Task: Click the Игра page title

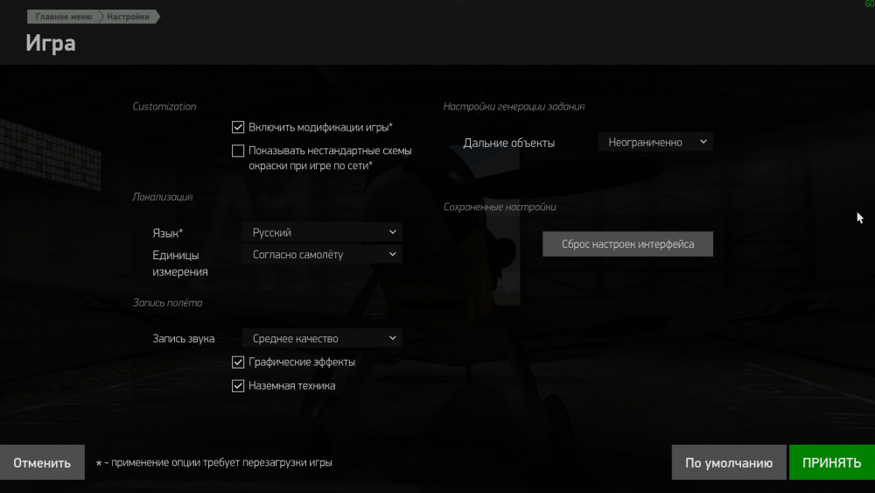Action: [50, 44]
